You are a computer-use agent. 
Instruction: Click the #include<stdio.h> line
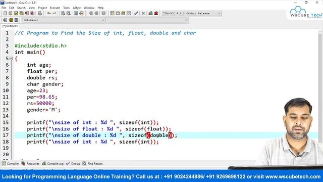coord(40,45)
